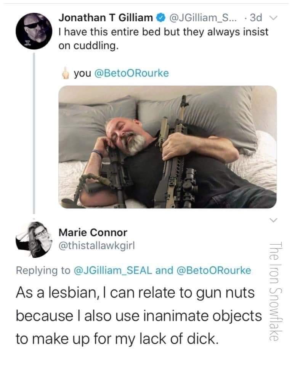
Task: Open the @JGilliam_SEAL reply mention
Action: tap(113, 271)
